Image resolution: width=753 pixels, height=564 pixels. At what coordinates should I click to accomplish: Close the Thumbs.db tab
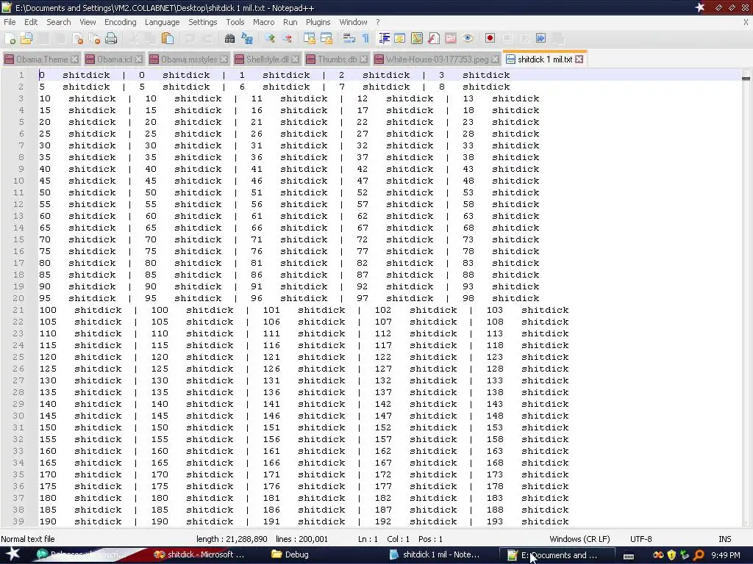363,59
